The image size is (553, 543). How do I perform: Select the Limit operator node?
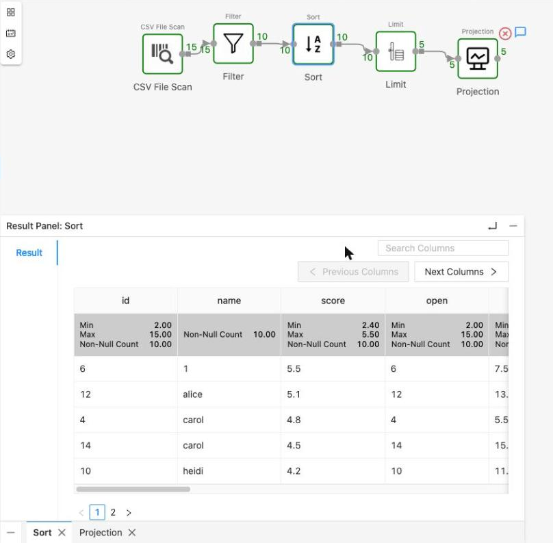pyautogui.click(x=396, y=51)
